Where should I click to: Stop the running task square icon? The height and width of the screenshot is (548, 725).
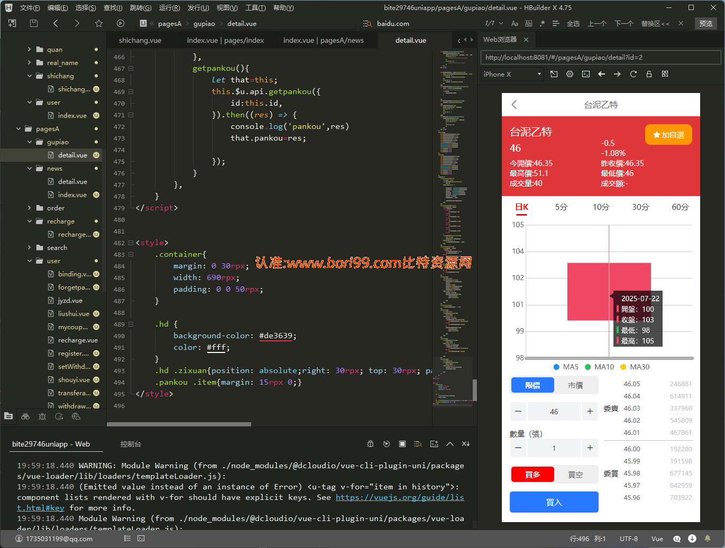click(402, 444)
